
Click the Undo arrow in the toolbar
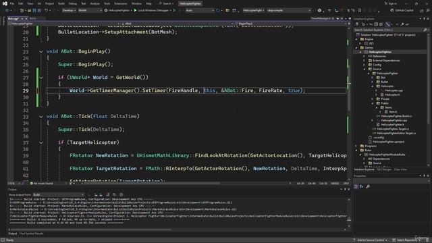click(47, 10)
